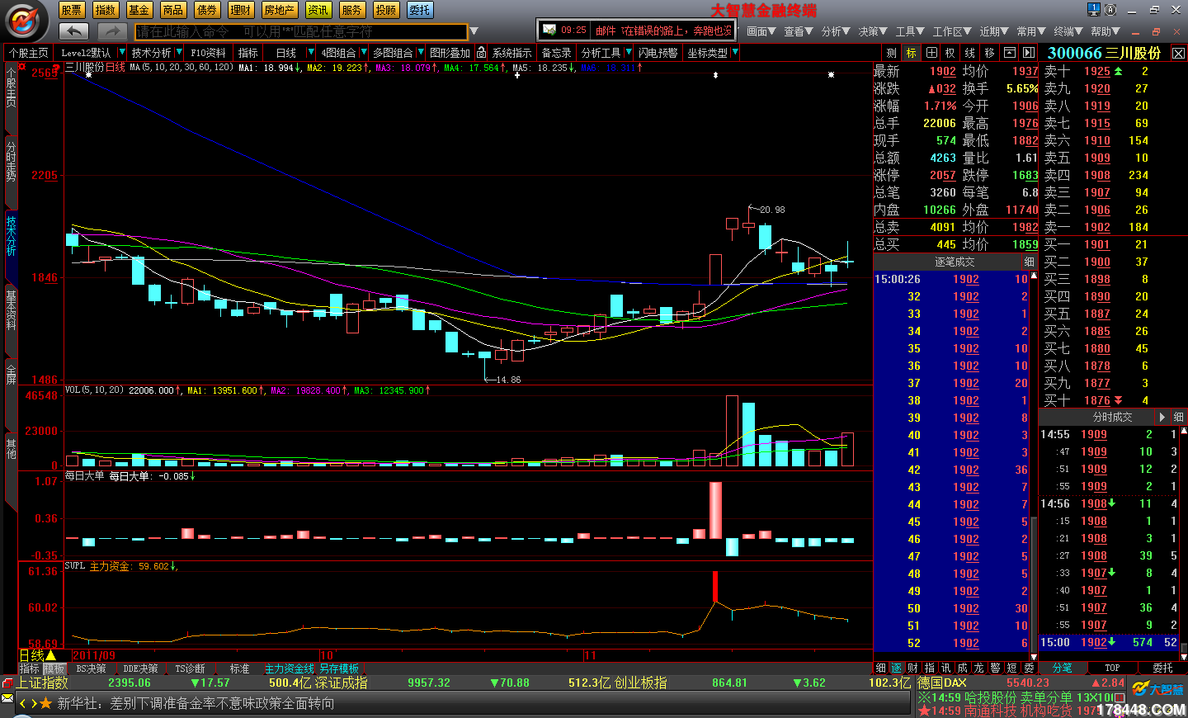The width and height of the screenshot is (1188, 718).
Task: Click the 细 detail button beside 逐笔成交
Action: (1029, 262)
